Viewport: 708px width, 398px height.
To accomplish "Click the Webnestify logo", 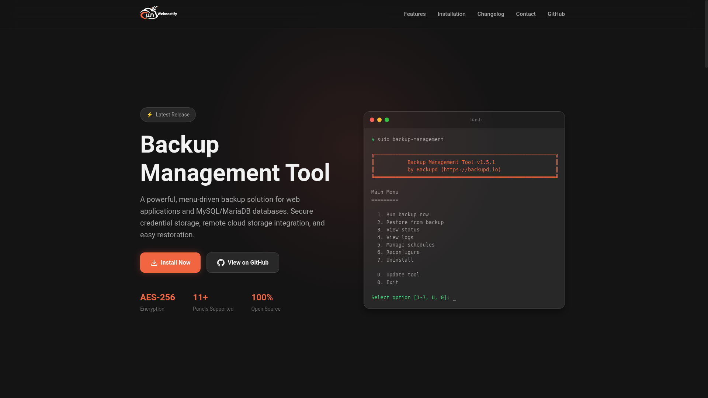I will 159,13.
